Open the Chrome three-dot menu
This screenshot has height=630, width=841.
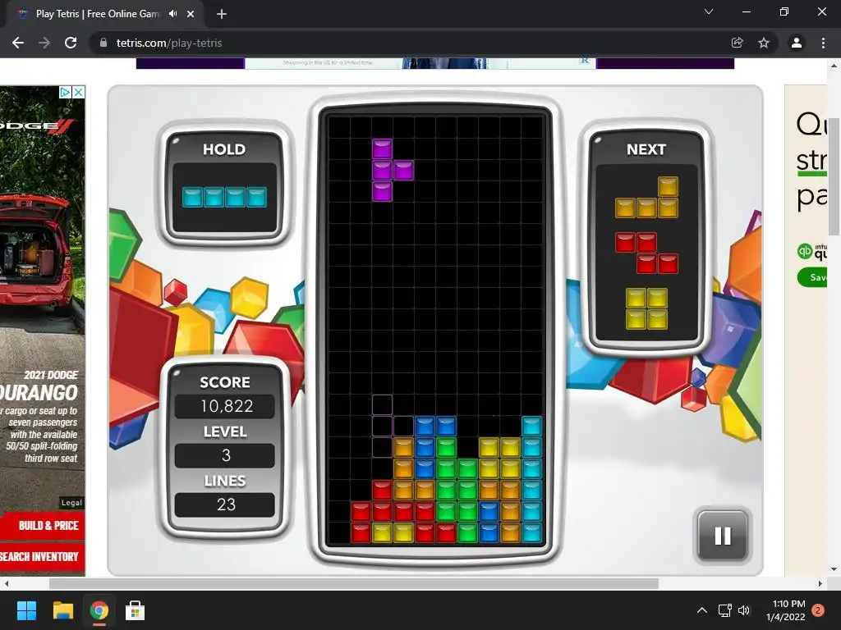click(x=823, y=43)
